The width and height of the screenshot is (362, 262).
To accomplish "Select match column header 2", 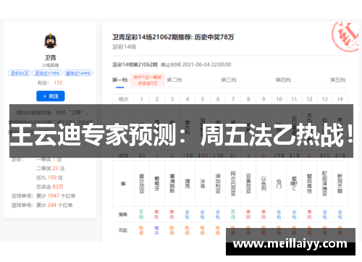I will pos(157,99).
